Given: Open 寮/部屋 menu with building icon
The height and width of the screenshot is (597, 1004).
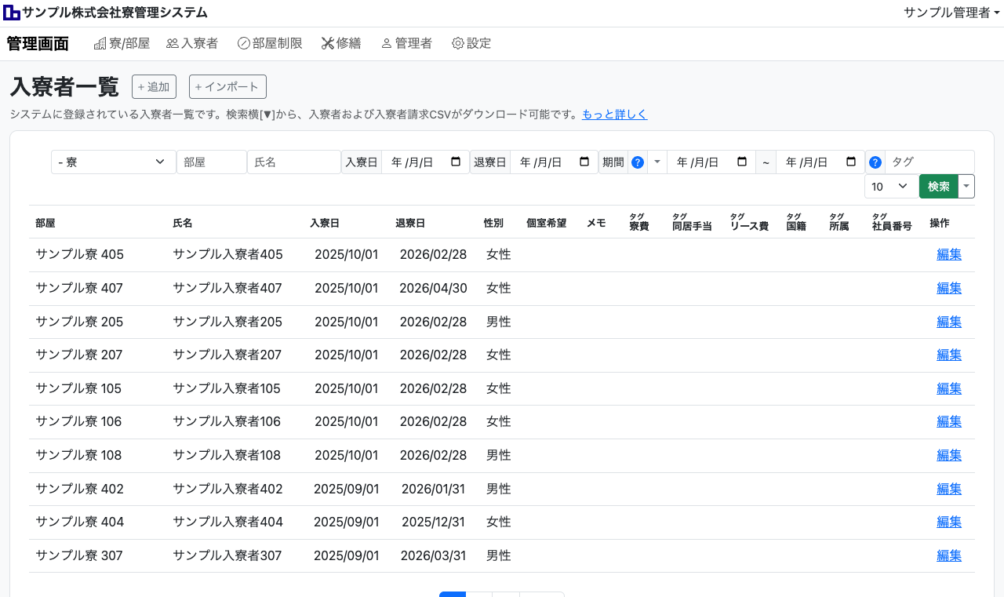Looking at the screenshot, I should 122,44.
